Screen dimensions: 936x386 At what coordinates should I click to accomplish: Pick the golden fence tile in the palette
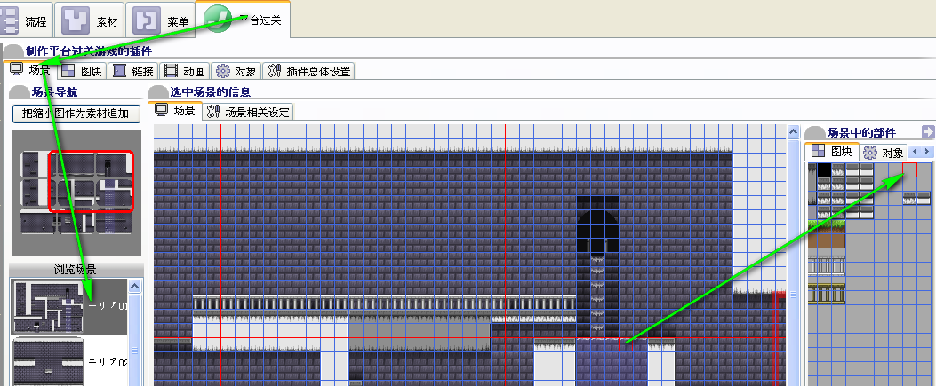click(x=827, y=294)
